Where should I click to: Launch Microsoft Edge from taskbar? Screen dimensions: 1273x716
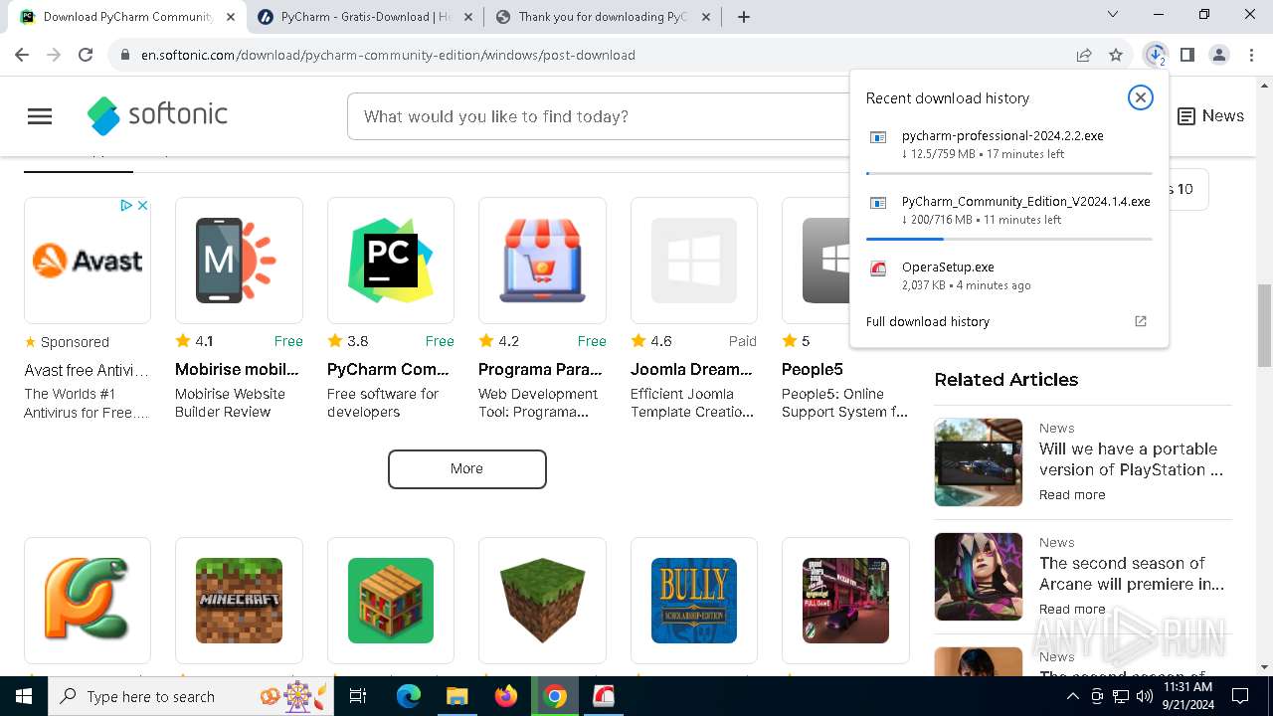pyautogui.click(x=409, y=696)
